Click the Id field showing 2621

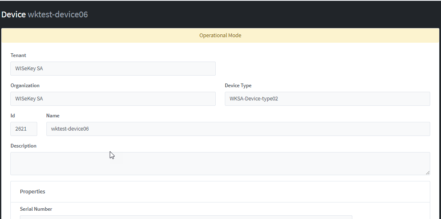click(24, 129)
